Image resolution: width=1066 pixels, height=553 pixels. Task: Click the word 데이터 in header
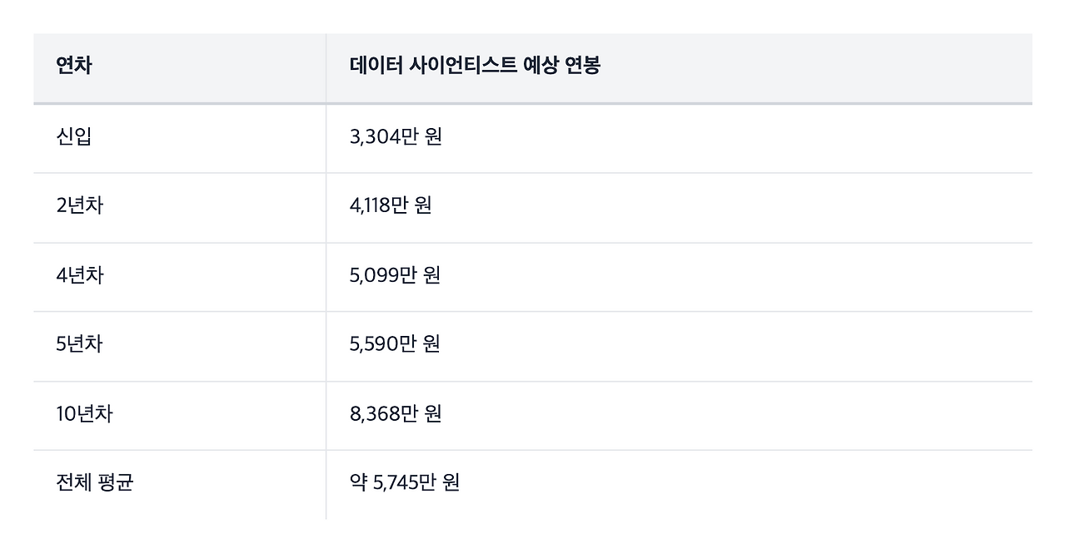tap(376, 67)
